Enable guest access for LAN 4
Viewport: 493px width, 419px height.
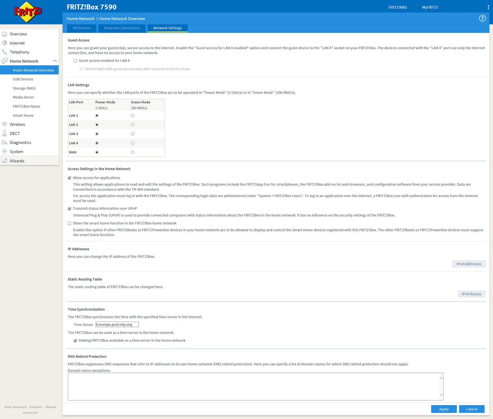click(x=75, y=61)
